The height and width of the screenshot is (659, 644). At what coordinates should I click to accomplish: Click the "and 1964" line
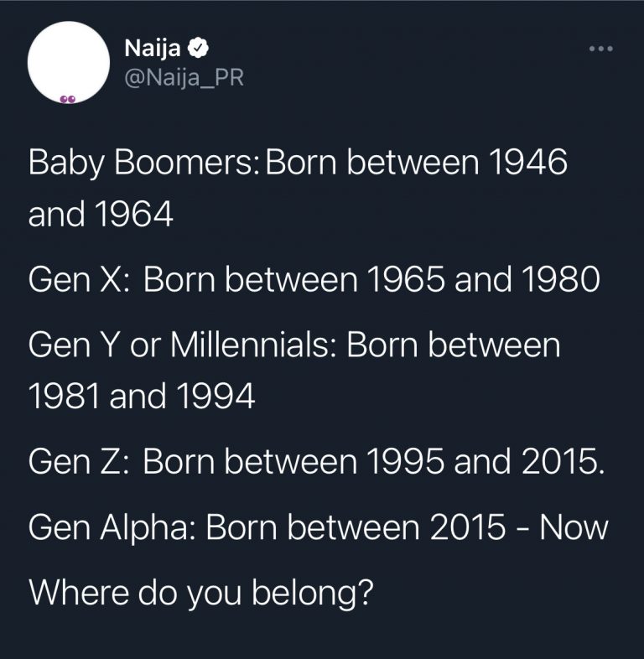[101, 215]
